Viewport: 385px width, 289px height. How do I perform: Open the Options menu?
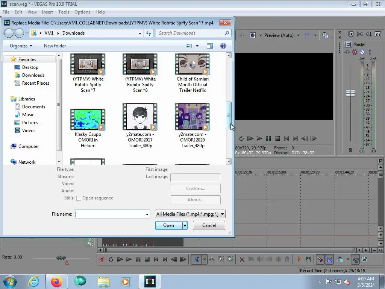pyautogui.click(x=82, y=12)
